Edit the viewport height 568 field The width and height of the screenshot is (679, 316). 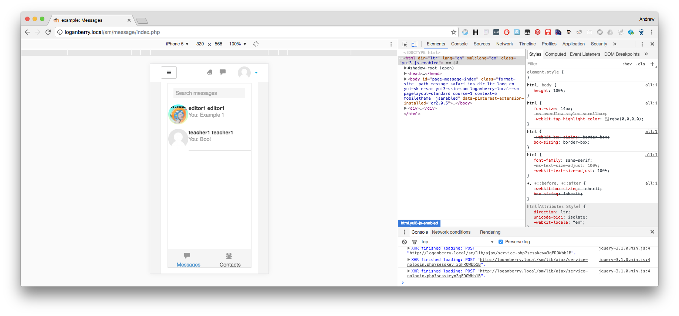point(219,44)
